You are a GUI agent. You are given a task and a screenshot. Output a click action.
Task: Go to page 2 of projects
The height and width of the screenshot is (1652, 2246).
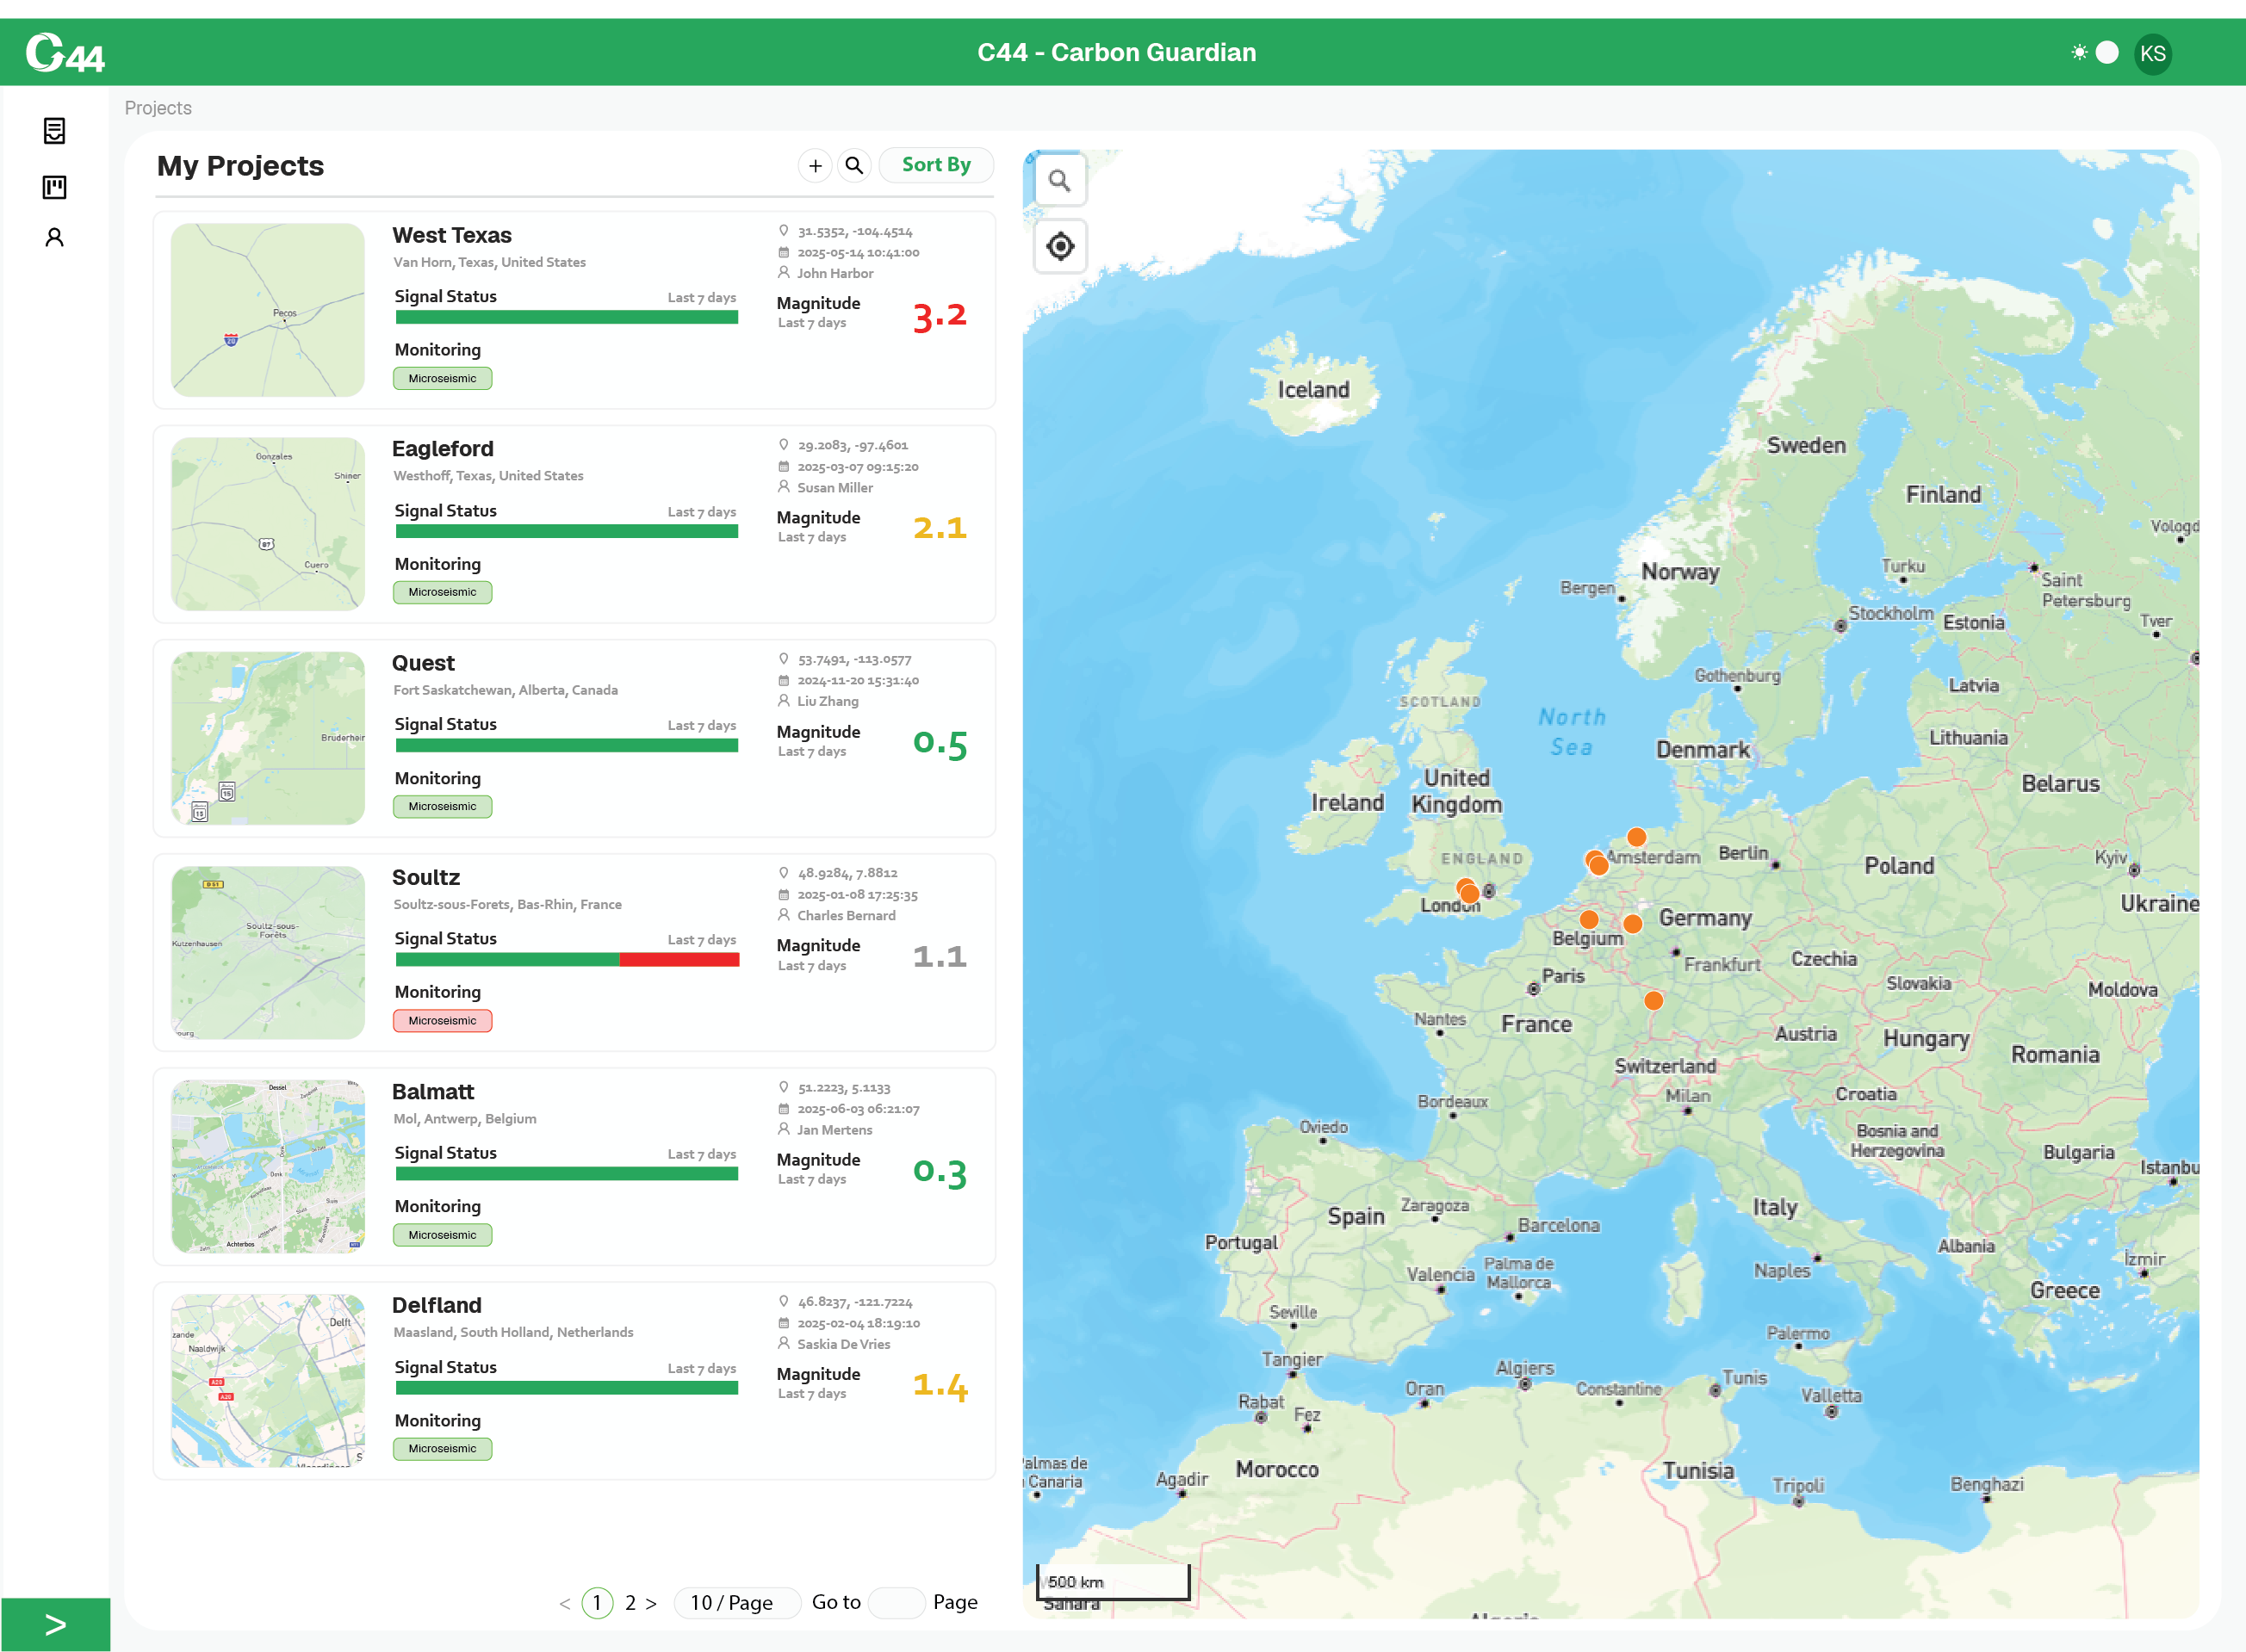(630, 1602)
